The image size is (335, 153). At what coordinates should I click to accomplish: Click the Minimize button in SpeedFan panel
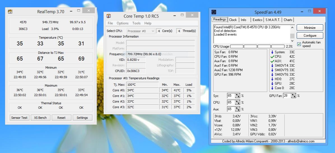click(x=310, y=27)
